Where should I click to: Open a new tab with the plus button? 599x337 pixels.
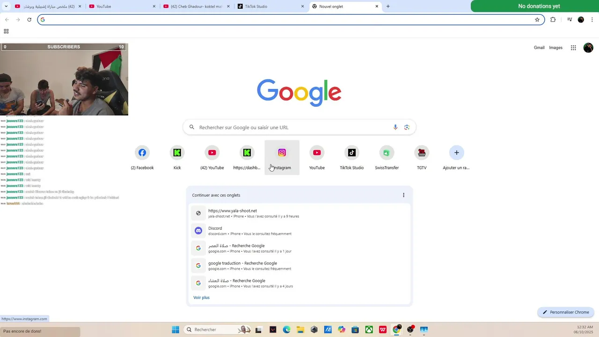click(388, 7)
